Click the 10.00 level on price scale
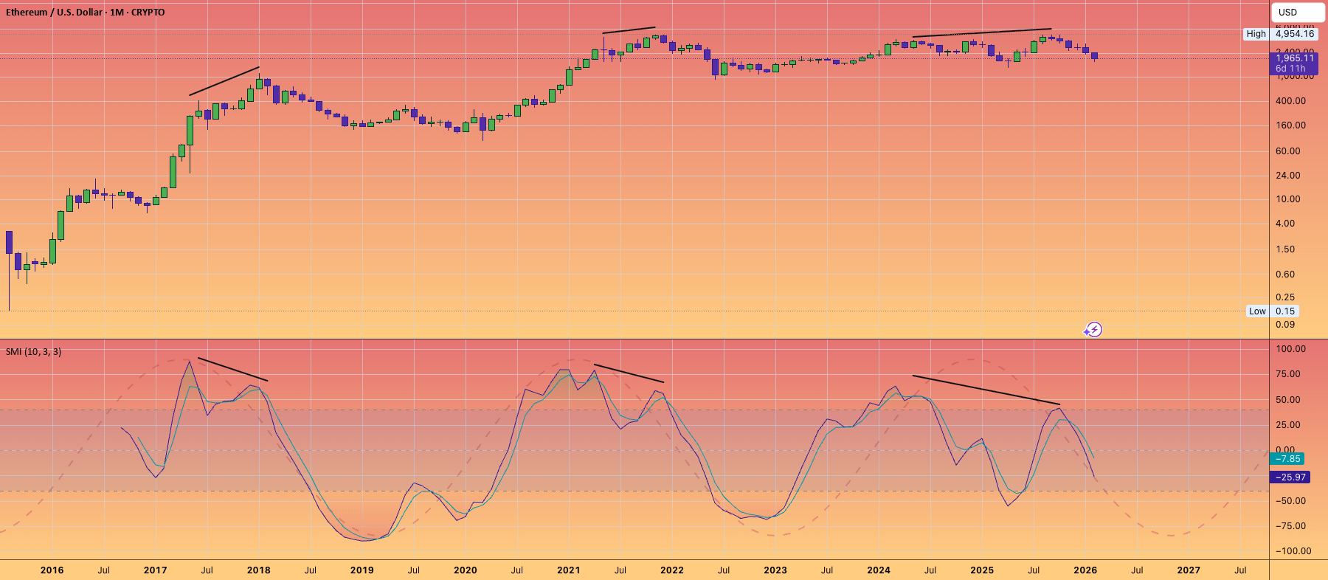 point(1288,199)
